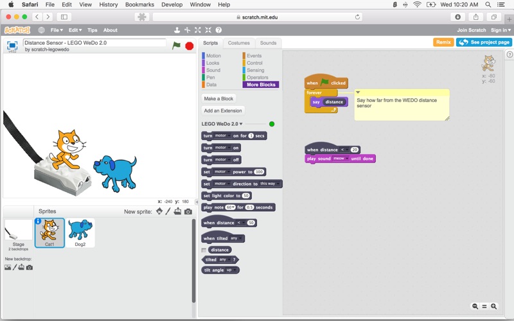Click the Make a Block button
Image resolution: width=514 pixels, height=321 pixels.
tap(218, 99)
